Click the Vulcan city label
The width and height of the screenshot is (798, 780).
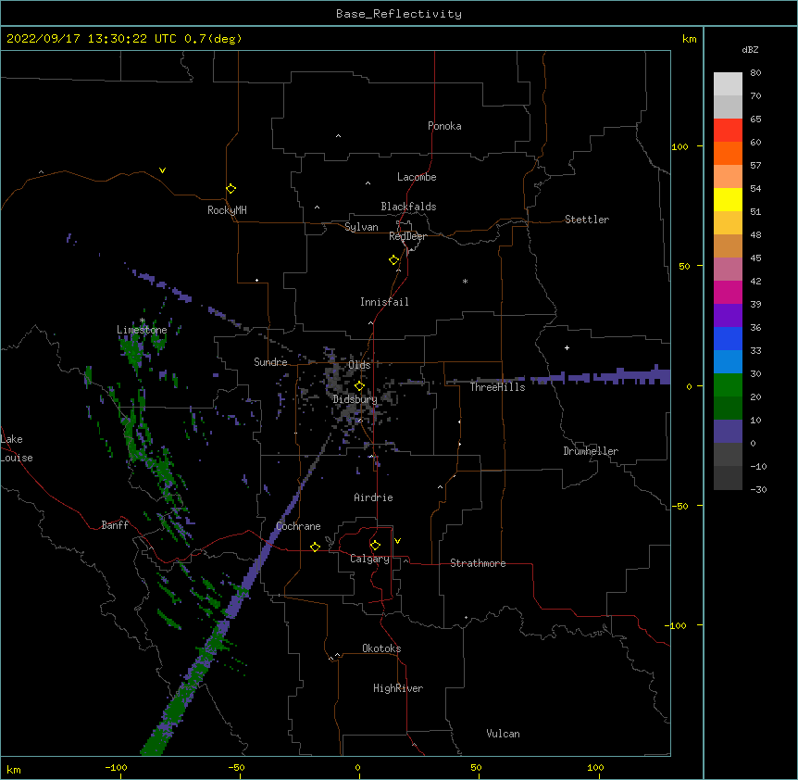coord(503,734)
